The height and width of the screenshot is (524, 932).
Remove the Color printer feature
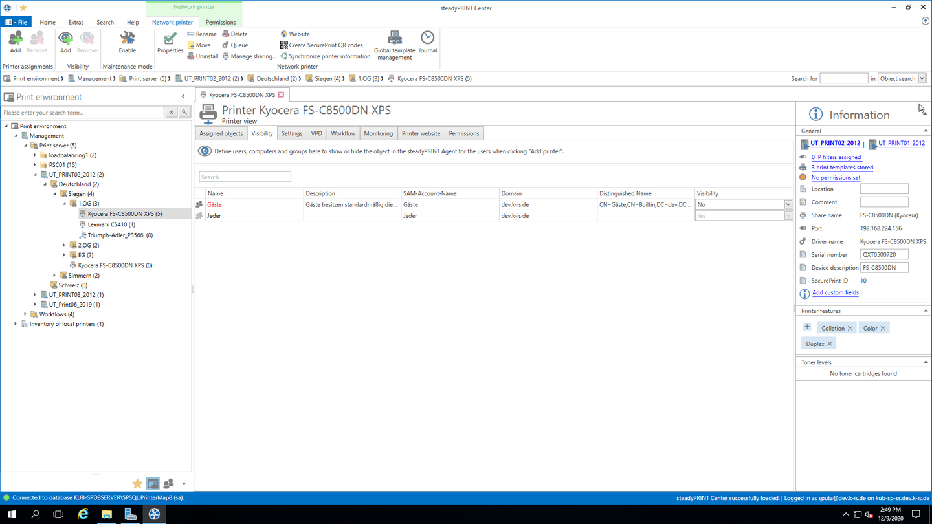[883, 329]
